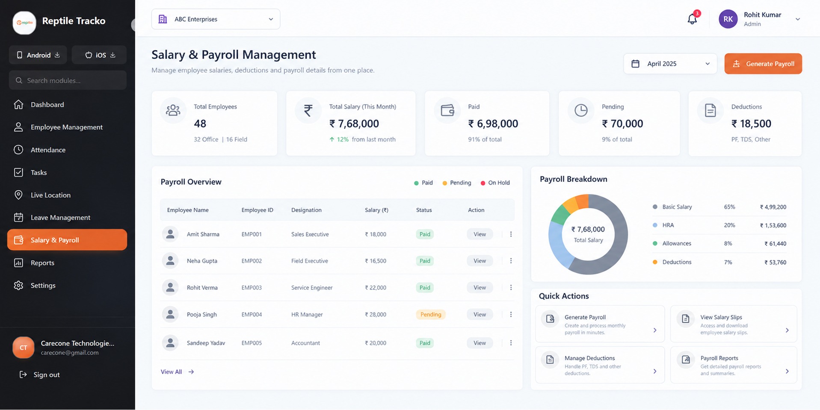Screen dimensions: 820x410
Task: Click the Total Employees people icon
Action: pos(173,111)
